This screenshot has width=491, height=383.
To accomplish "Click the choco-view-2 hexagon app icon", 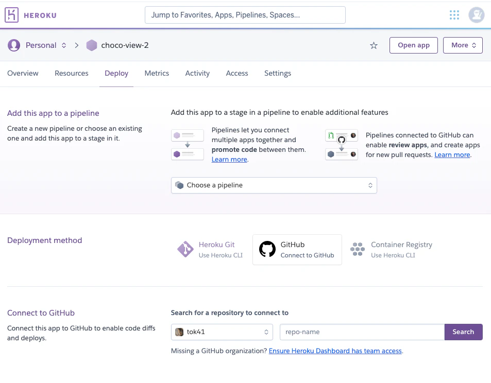I will click(91, 45).
